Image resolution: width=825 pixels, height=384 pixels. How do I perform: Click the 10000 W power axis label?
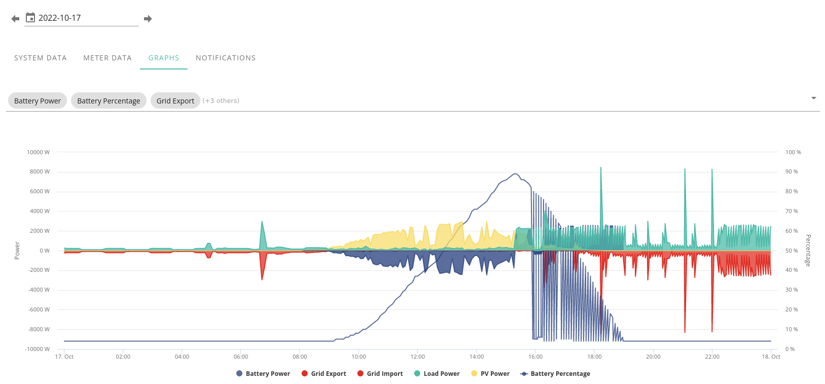(x=39, y=152)
